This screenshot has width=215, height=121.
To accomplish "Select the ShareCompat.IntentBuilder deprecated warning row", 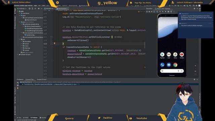I will (x=109, y=84).
